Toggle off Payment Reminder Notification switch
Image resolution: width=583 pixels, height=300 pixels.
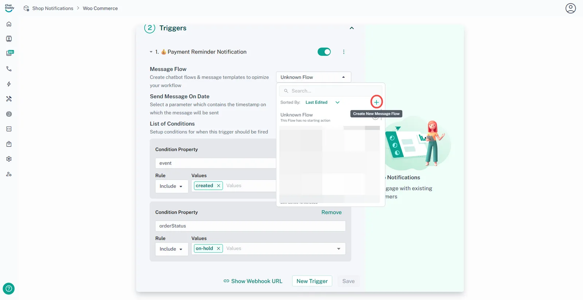pos(324,52)
